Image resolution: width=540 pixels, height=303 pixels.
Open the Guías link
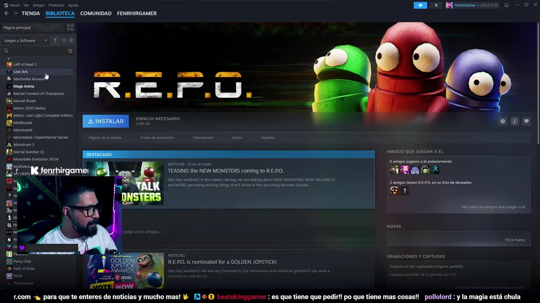[x=237, y=138]
